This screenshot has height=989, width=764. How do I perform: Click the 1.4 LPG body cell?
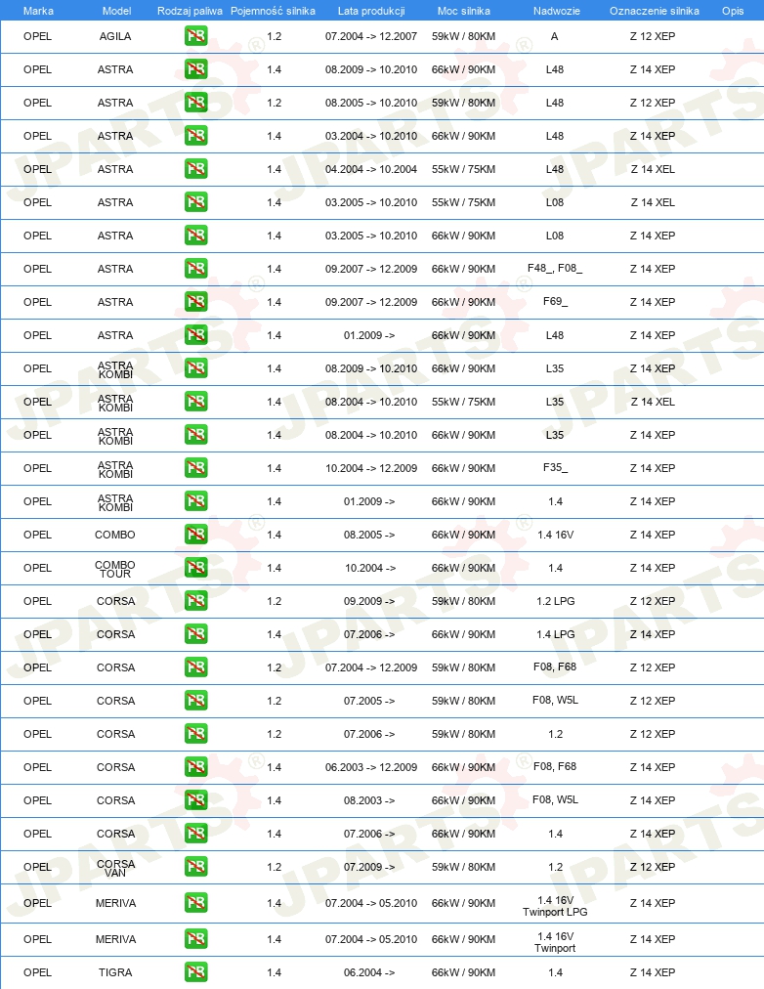[x=555, y=634]
